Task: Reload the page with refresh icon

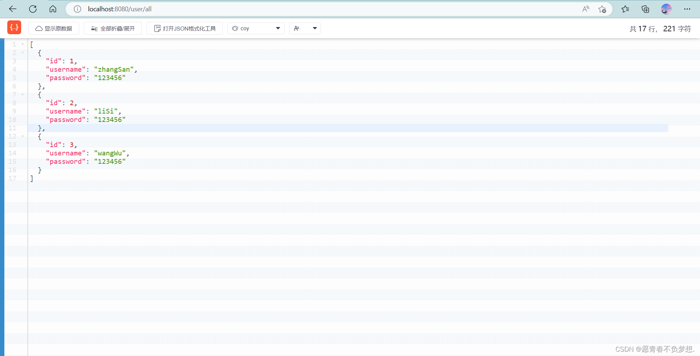Action: tap(33, 9)
